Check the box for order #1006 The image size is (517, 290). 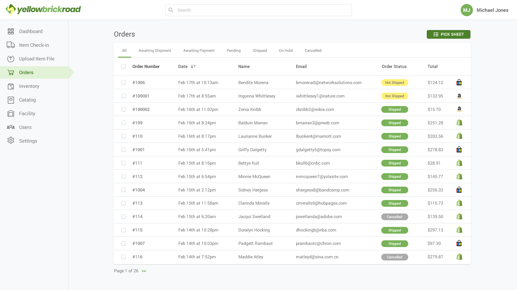124,82
